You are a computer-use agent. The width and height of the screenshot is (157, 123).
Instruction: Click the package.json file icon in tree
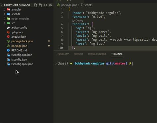(x=8, y=46)
